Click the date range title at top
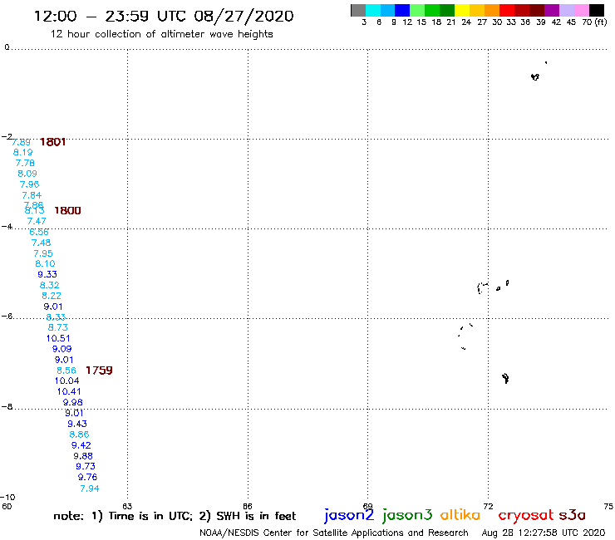 click(164, 16)
